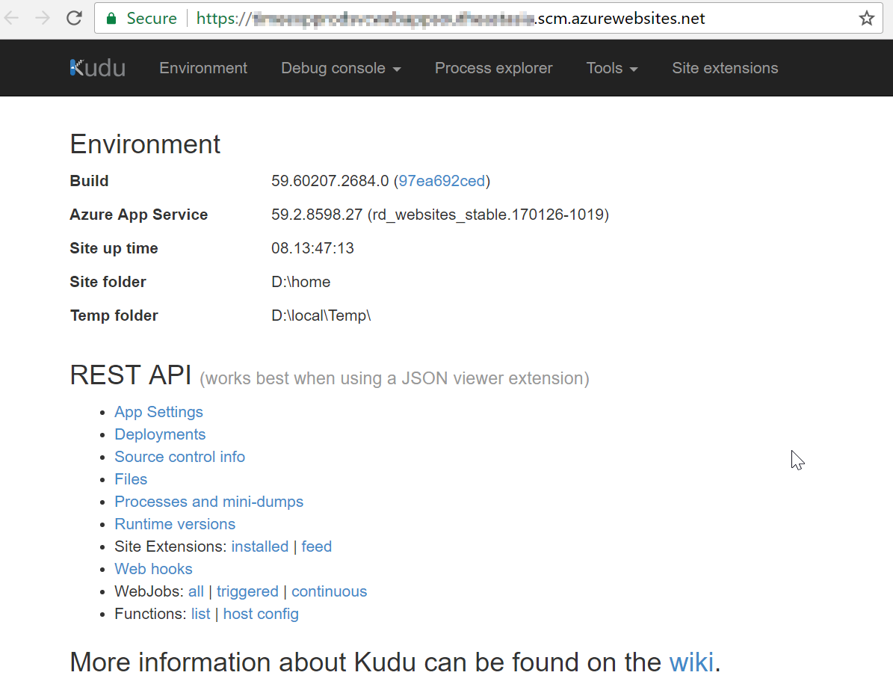The height and width of the screenshot is (699, 893).
Task: Open the Deployments REST API link
Action: (x=160, y=434)
